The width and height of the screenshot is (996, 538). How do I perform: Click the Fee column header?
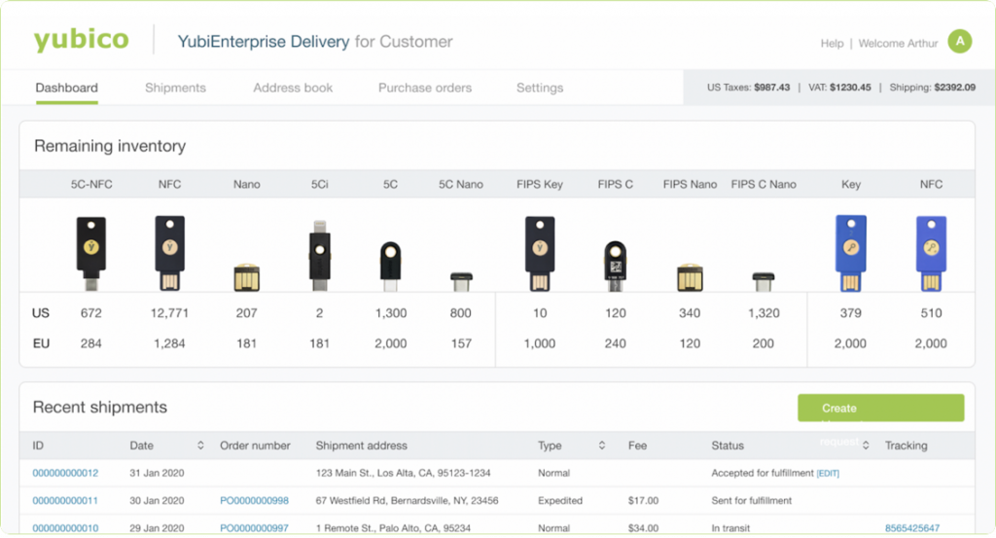637,446
